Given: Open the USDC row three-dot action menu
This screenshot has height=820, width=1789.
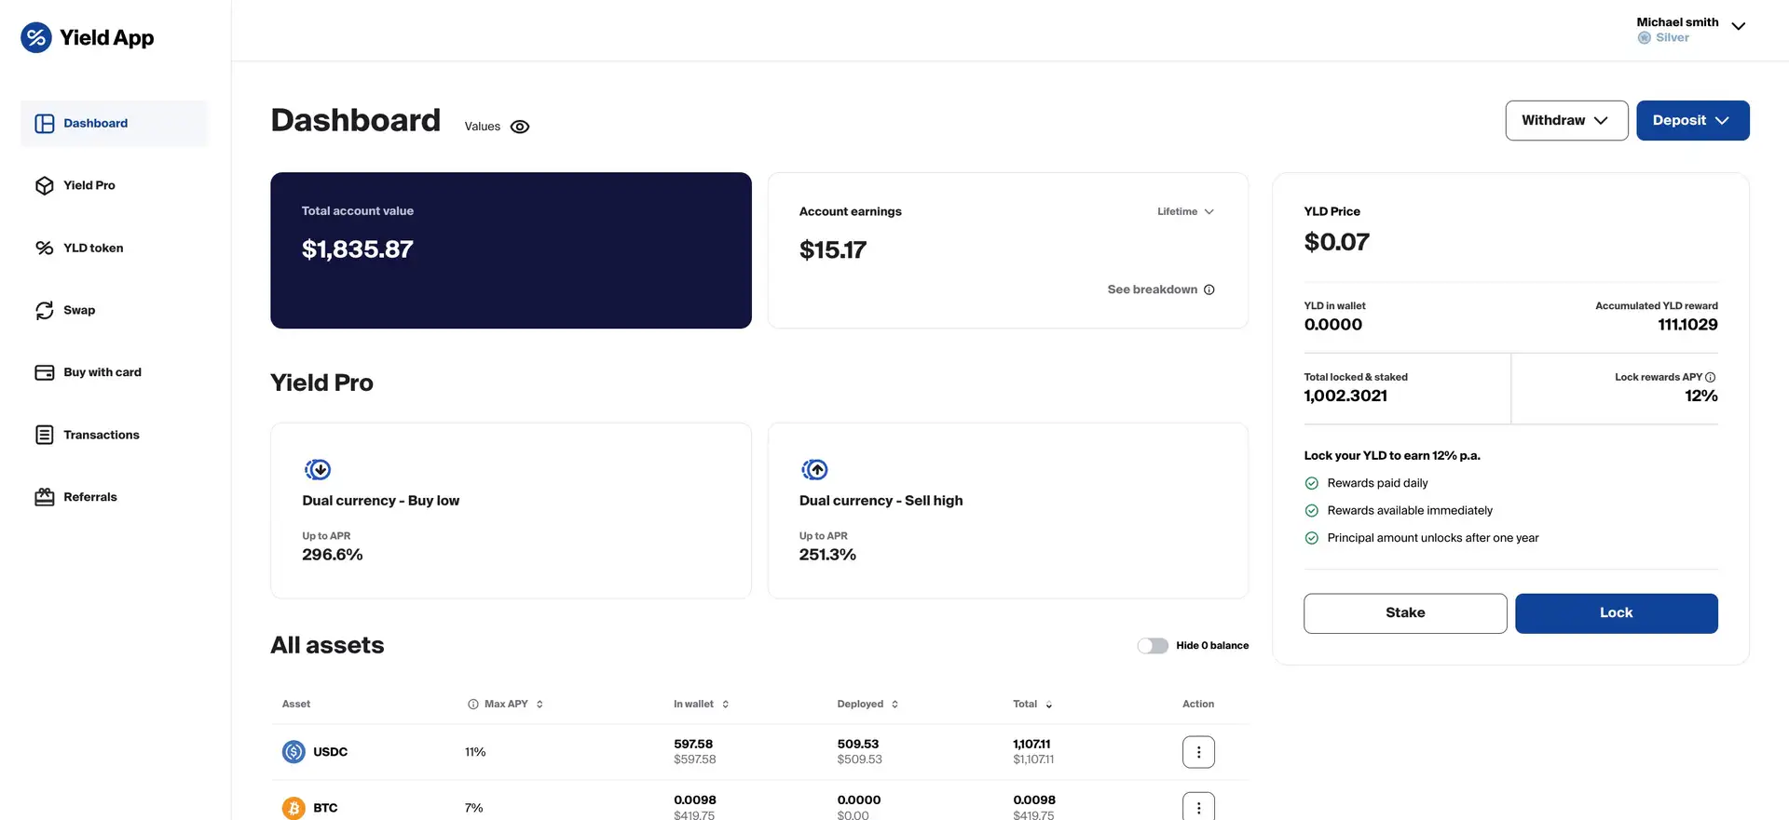Looking at the screenshot, I should click(1197, 752).
